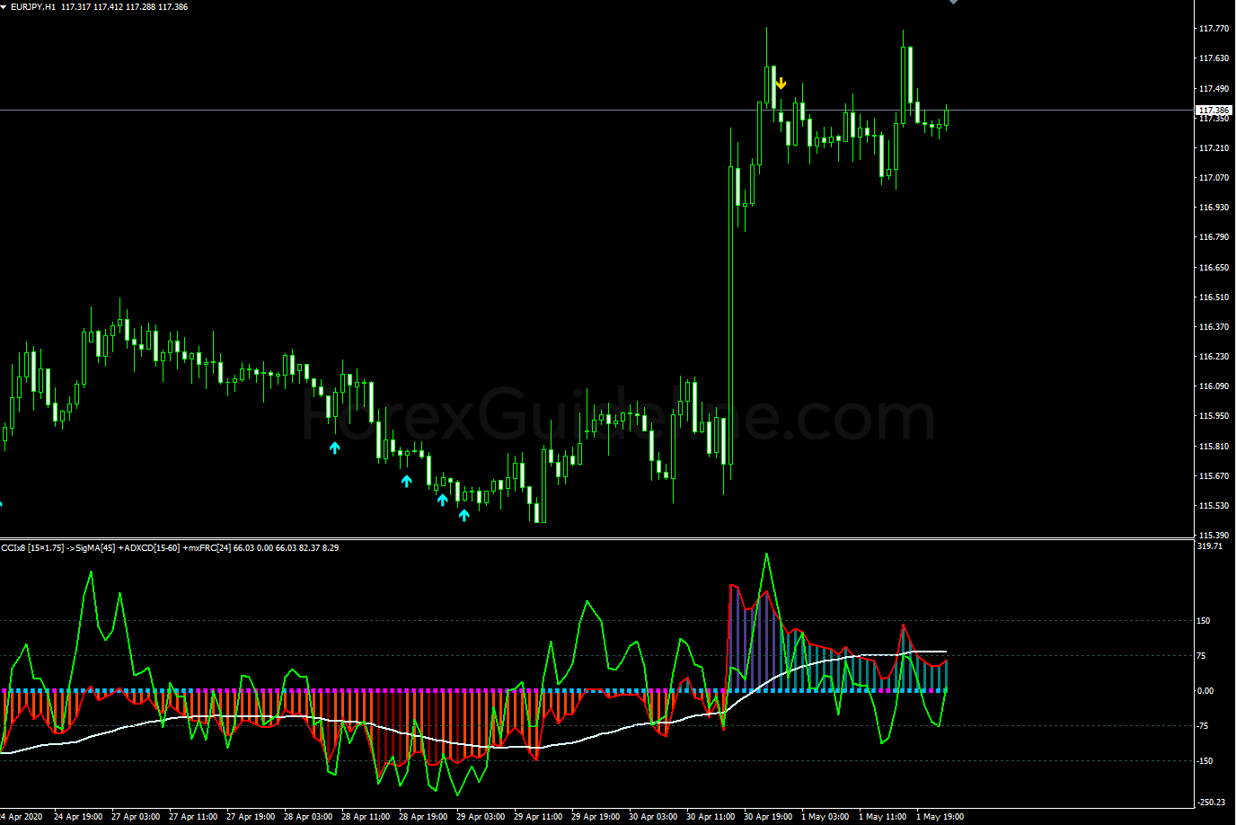1236x825 pixels.
Task: Click time label 28 Apr 19:00
Action: click(423, 817)
